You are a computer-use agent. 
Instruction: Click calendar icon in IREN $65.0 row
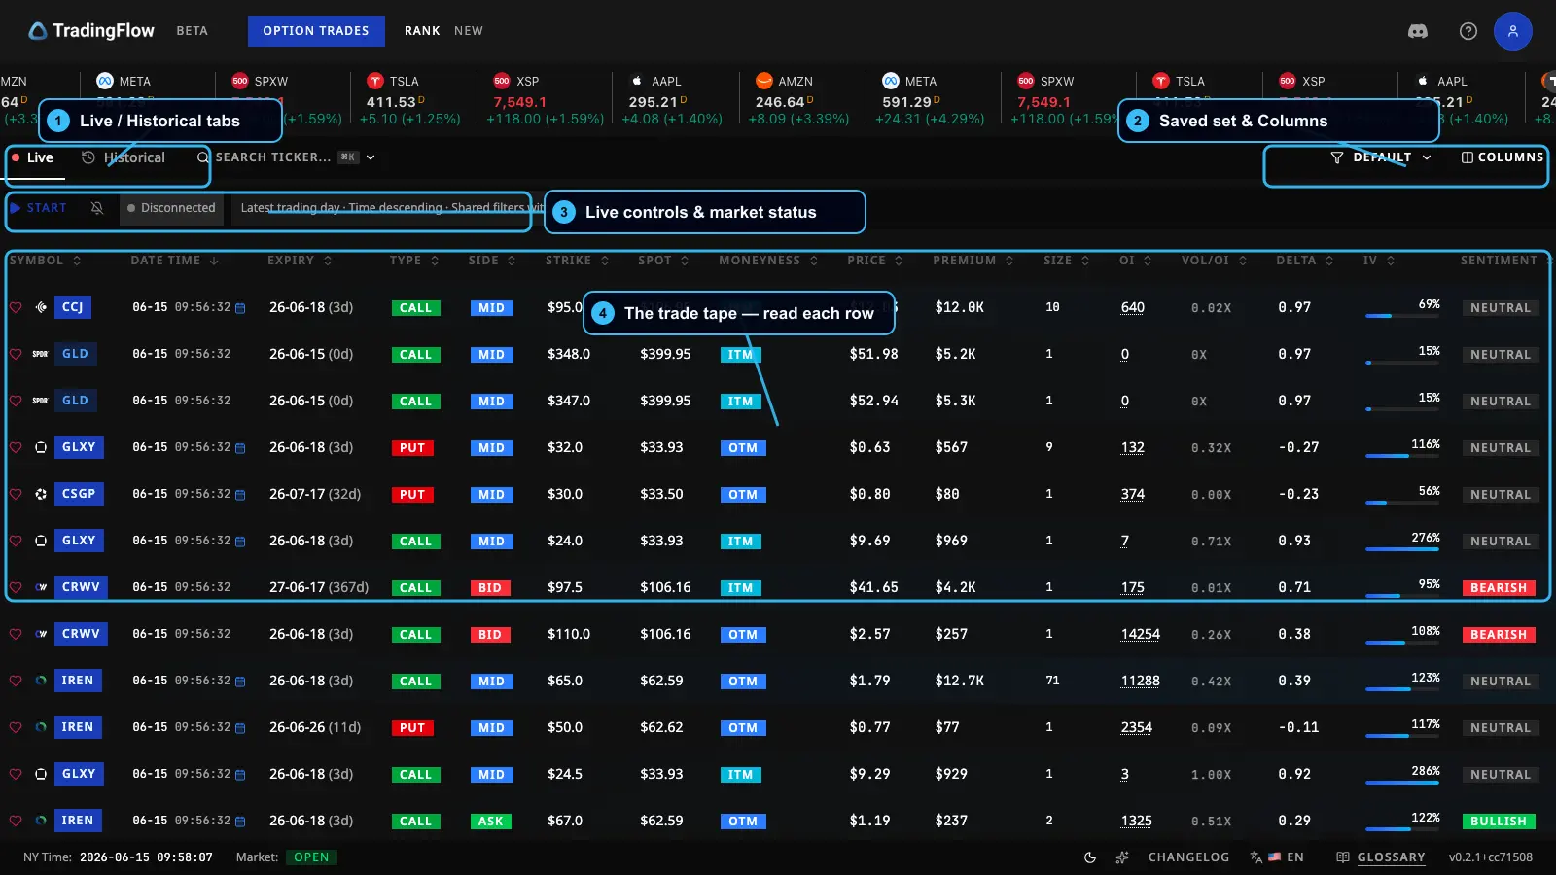tap(240, 682)
